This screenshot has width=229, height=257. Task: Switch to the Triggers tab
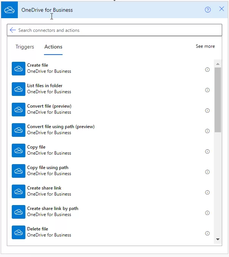click(25, 47)
